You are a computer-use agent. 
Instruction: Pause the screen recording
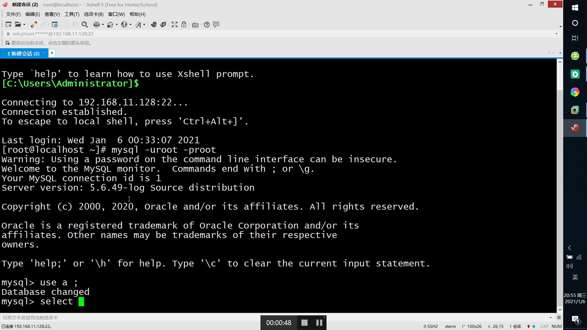tap(319, 323)
